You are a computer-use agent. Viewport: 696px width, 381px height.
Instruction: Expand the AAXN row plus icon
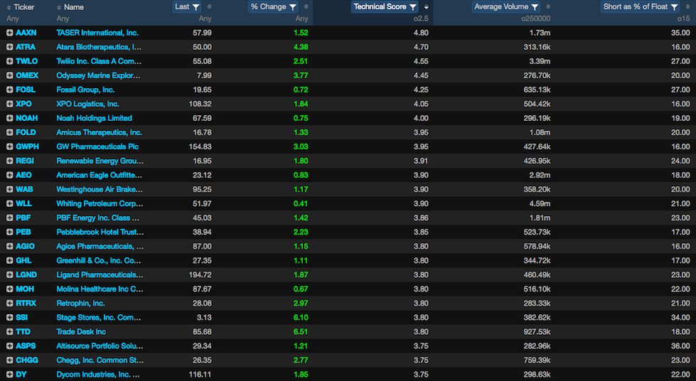coord(9,33)
